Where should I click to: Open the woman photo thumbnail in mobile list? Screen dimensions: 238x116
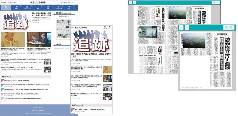click(x=107, y=70)
